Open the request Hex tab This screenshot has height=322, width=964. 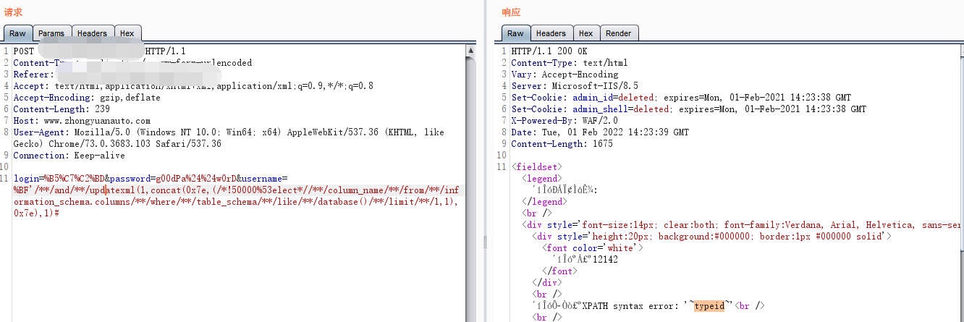(x=127, y=33)
